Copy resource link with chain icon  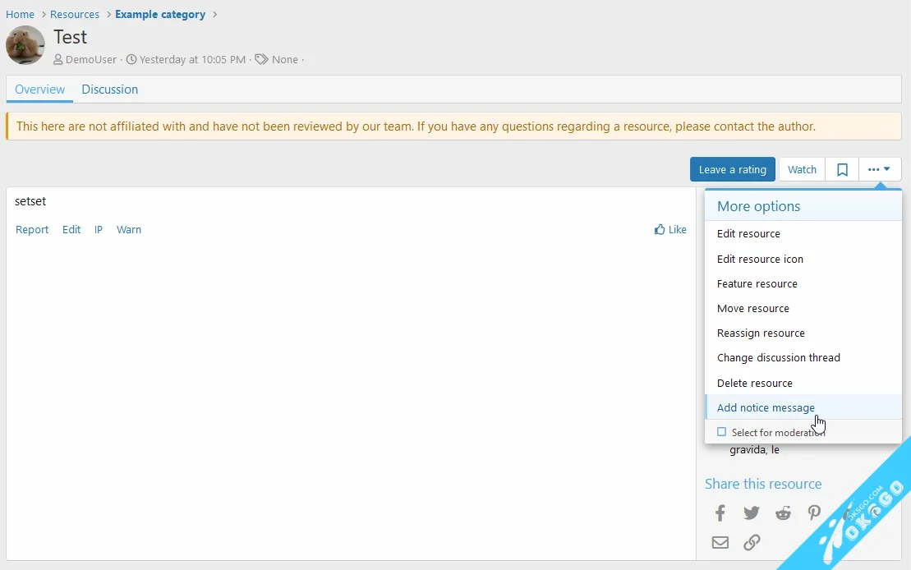click(x=752, y=542)
